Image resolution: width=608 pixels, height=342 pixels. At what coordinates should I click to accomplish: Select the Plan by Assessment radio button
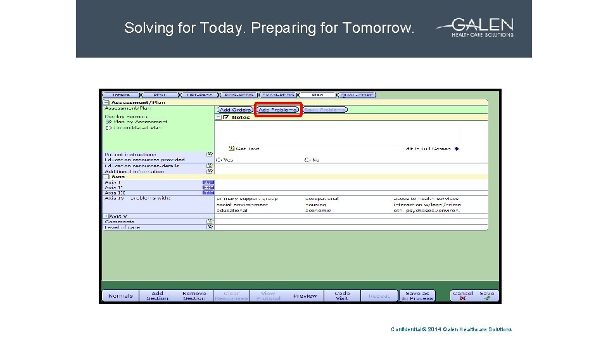pyautogui.click(x=108, y=122)
